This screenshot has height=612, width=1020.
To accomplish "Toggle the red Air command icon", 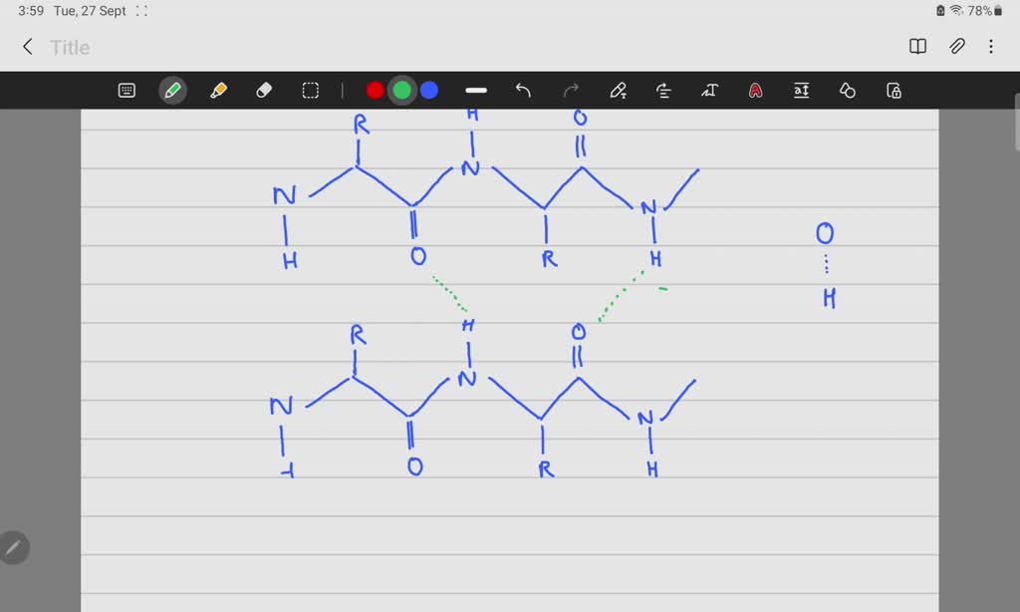I will coord(755,90).
